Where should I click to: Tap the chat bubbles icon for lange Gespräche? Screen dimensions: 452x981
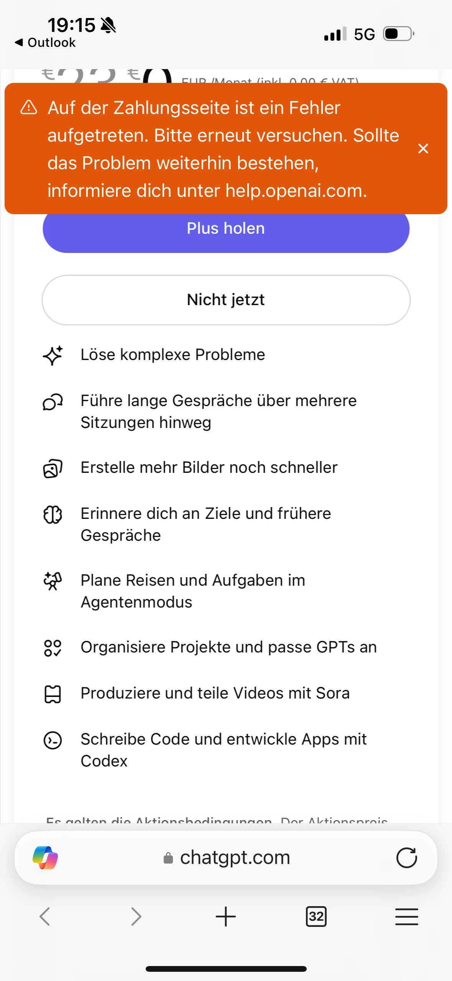click(53, 402)
